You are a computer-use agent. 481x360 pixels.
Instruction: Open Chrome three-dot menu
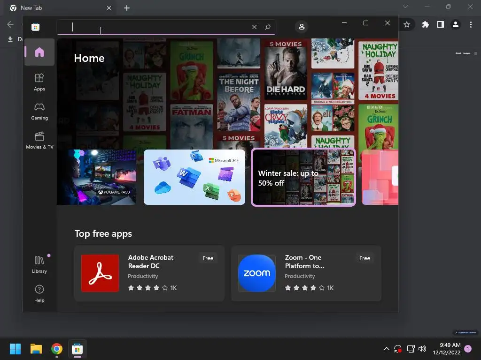[x=471, y=24]
